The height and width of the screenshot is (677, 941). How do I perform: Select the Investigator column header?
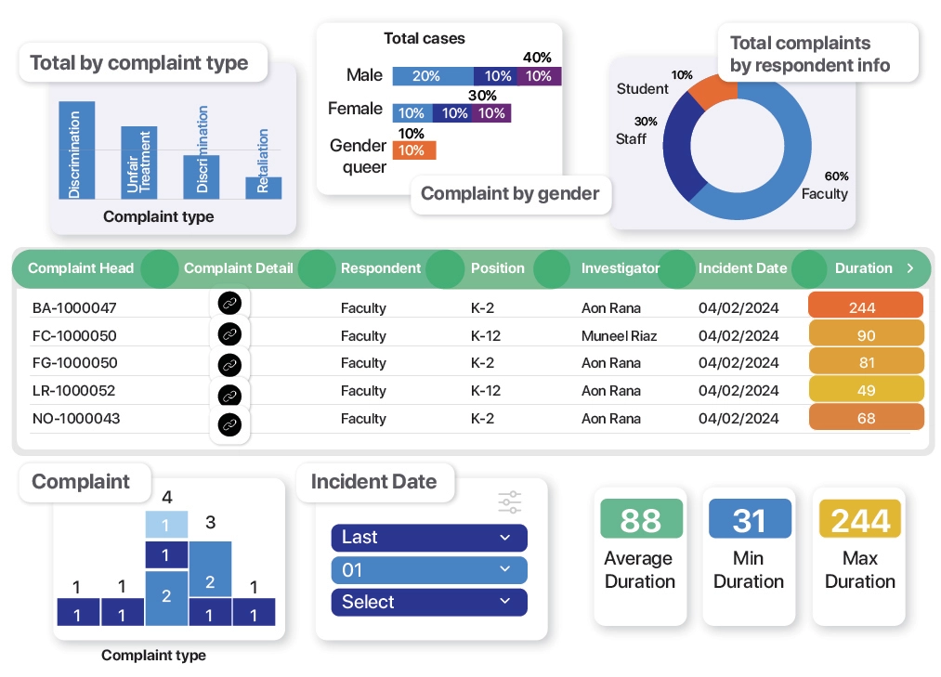click(x=620, y=268)
